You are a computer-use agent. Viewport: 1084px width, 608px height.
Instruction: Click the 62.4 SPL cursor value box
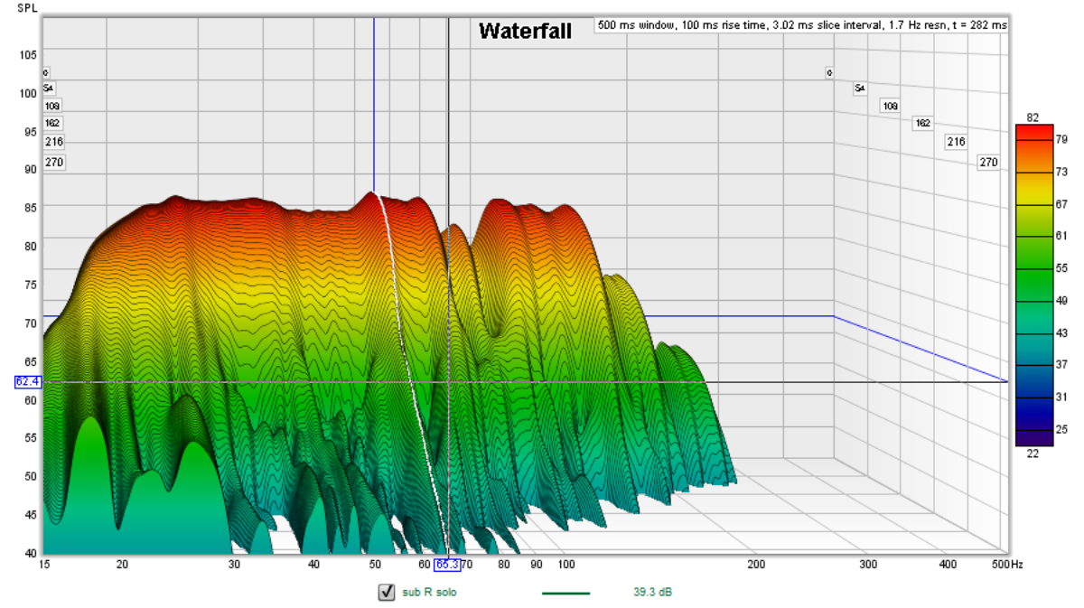[x=27, y=382]
